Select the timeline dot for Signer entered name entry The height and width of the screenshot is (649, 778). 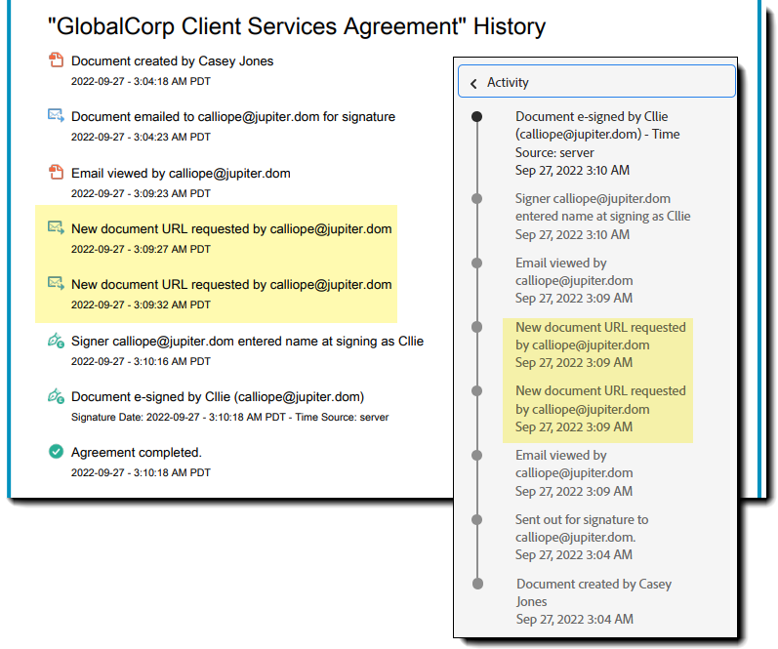476,198
